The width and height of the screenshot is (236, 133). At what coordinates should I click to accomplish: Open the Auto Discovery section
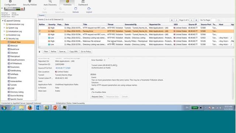pos(50,3)
